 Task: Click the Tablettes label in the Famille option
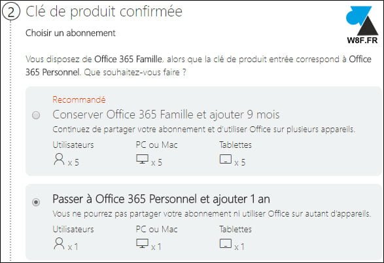pos(236,145)
